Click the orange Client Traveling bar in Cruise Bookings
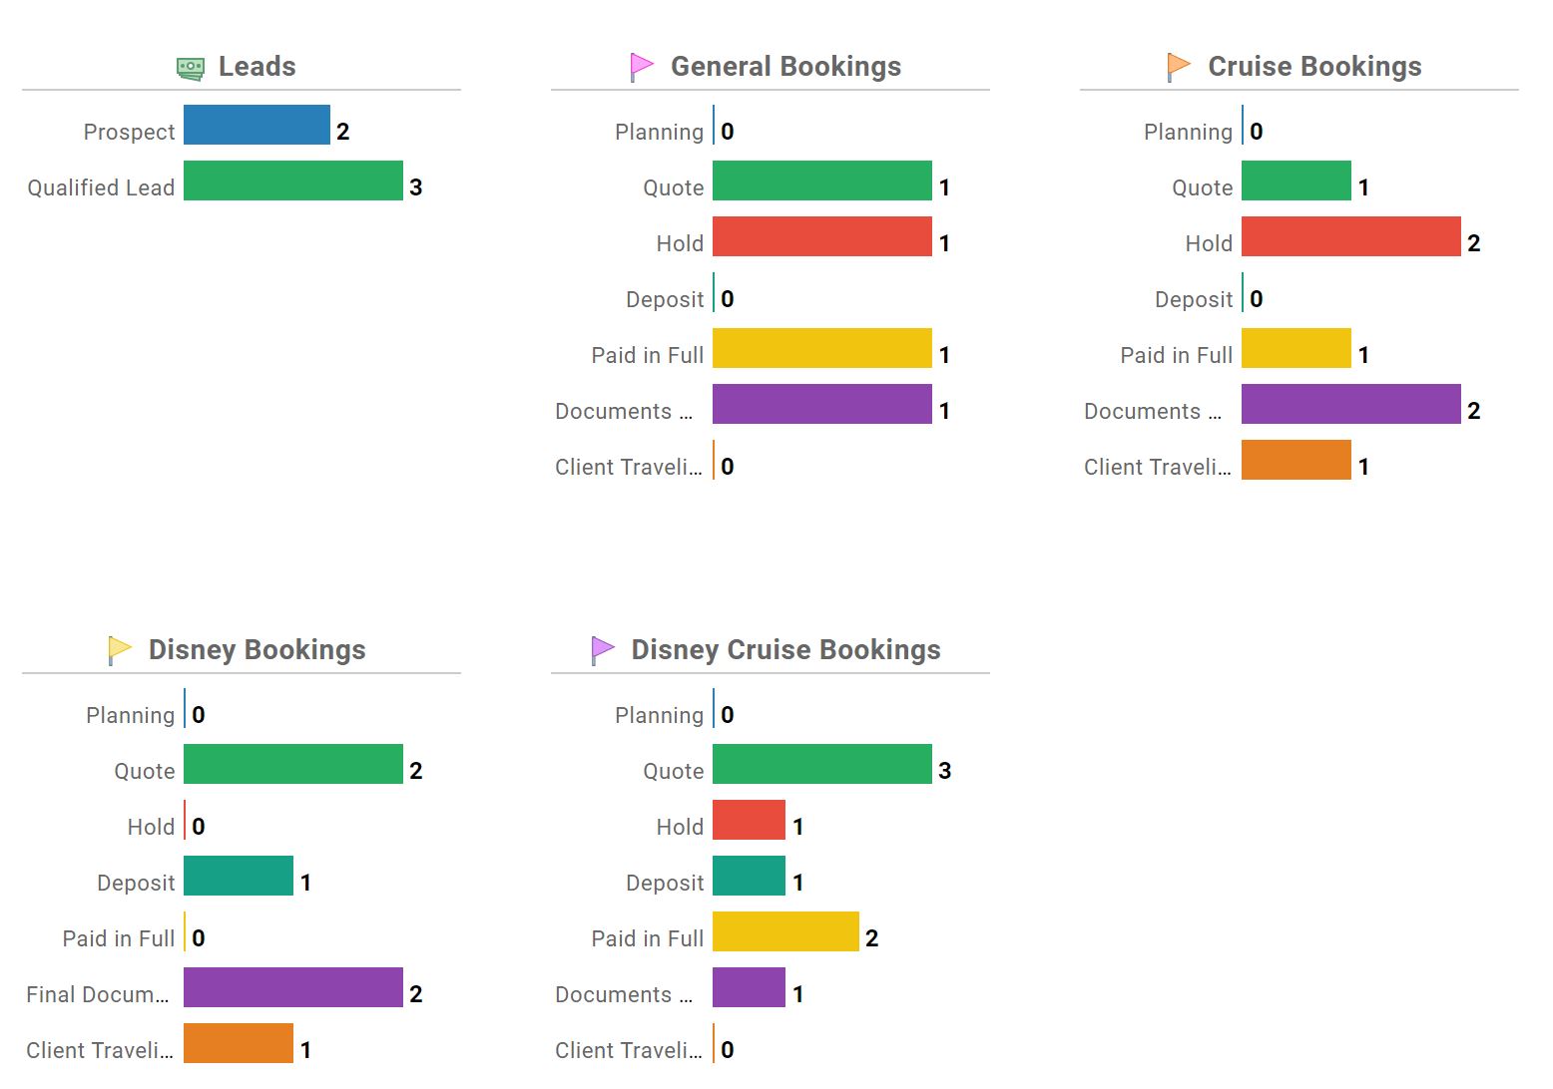The width and height of the screenshot is (1553, 1089). [1296, 460]
